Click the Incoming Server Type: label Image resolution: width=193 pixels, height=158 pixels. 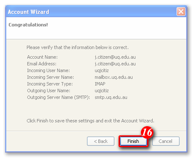click(50, 84)
